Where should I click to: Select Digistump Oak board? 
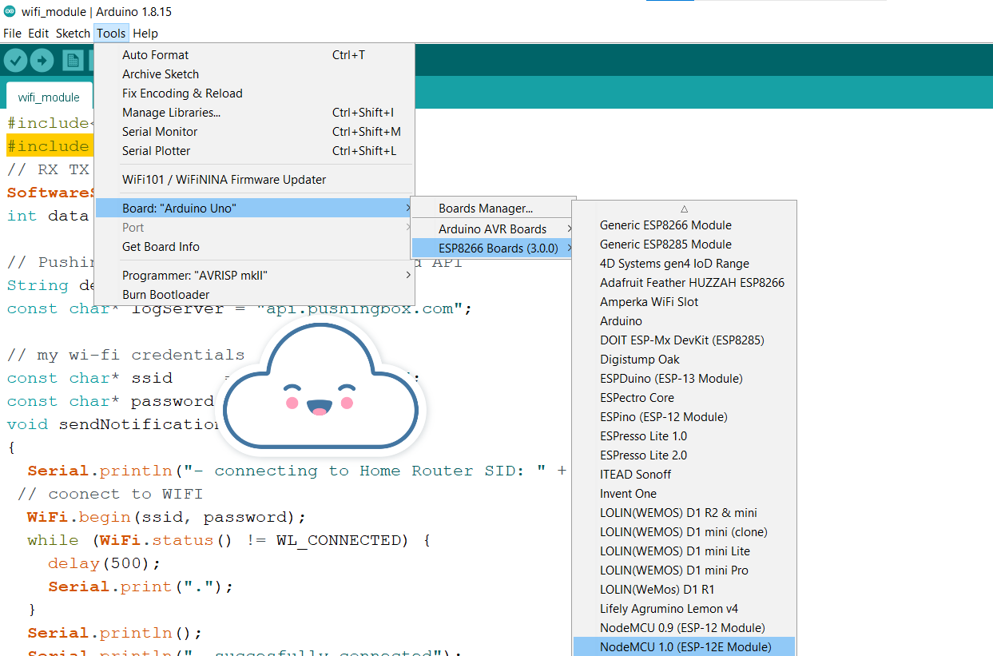click(685, 360)
